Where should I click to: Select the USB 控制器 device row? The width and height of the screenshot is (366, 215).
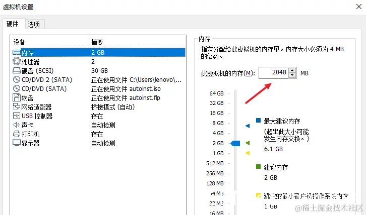click(x=99, y=116)
